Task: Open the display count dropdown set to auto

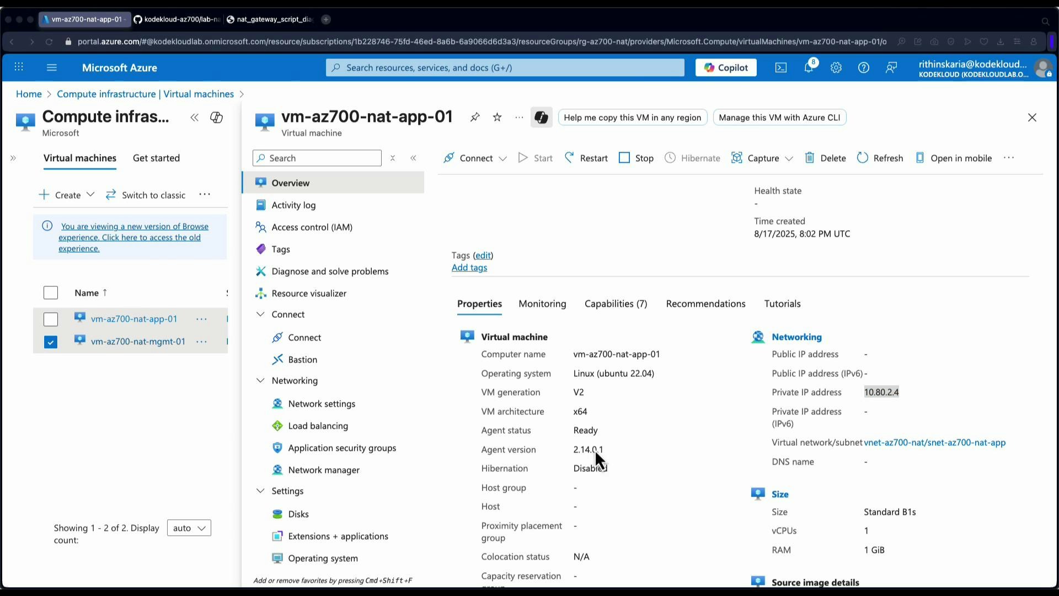Action: point(189,528)
